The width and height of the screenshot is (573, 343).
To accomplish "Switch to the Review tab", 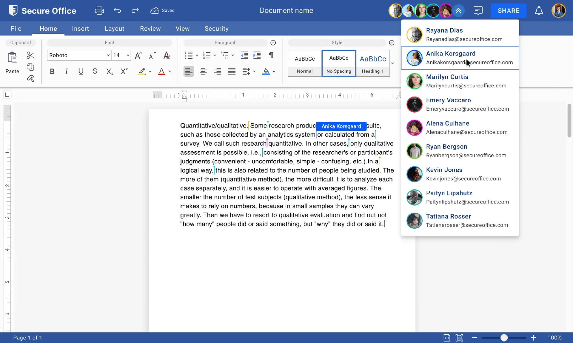I will [x=150, y=29].
